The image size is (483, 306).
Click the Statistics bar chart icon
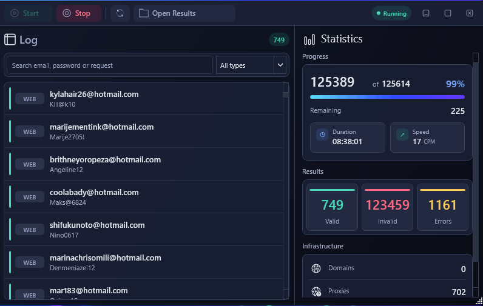309,39
